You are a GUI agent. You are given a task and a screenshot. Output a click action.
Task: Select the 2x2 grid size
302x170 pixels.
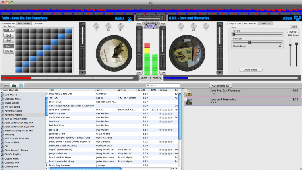point(9,35)
